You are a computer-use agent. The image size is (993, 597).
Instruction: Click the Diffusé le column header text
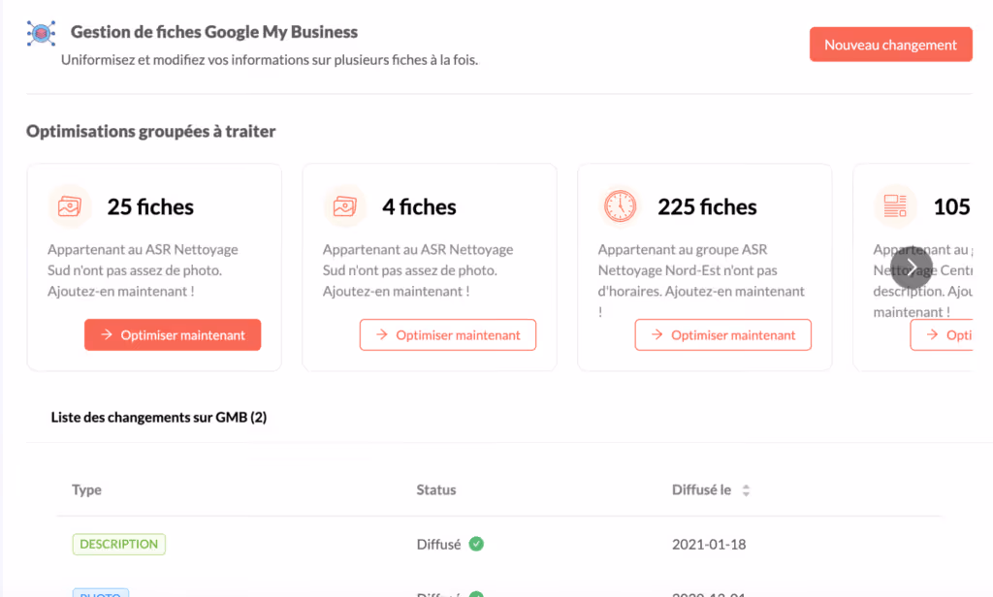point(702,489)
